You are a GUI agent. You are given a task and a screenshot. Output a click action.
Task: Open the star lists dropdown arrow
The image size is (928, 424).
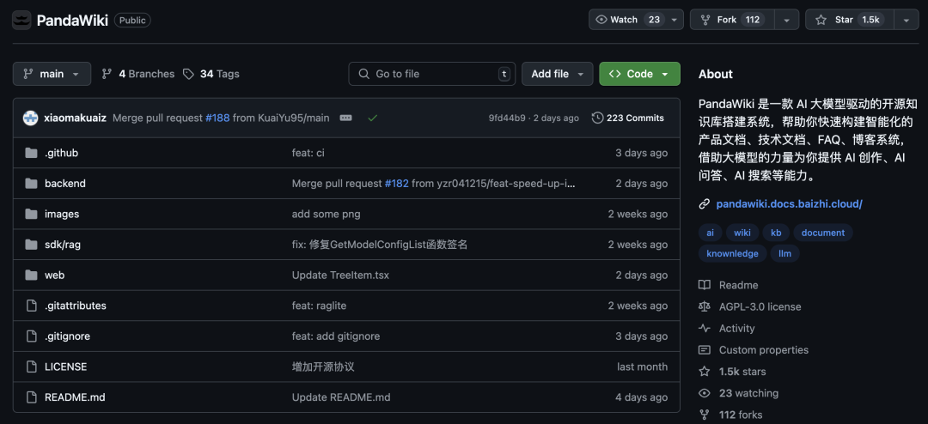point(907,20)
